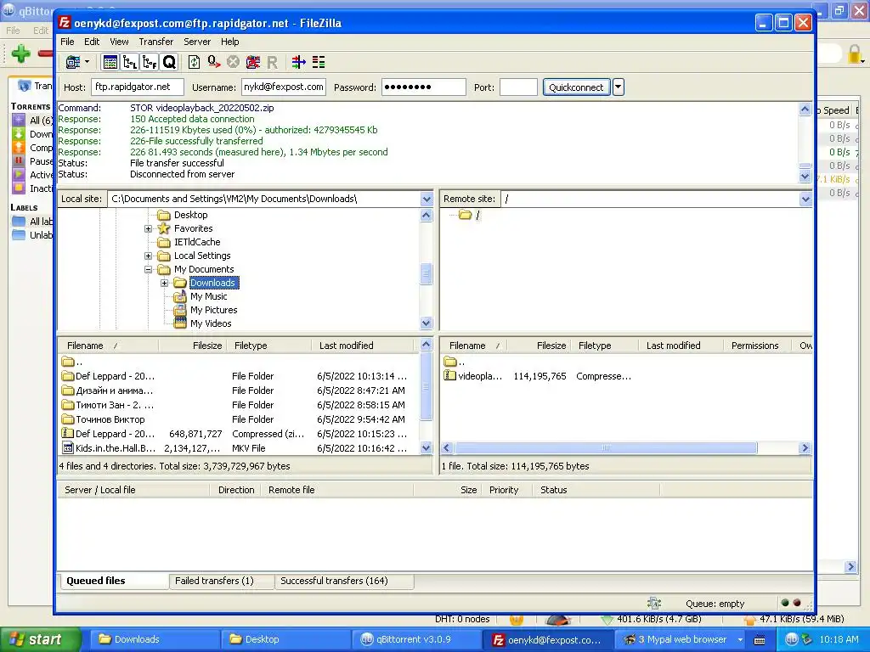The height and width of the screenshot is (652, 870).
Task: Open Mypal web browser taskbar group
Action: point(682,639)
